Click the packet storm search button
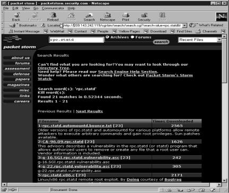The image size is (229, 193). (161, 42)
